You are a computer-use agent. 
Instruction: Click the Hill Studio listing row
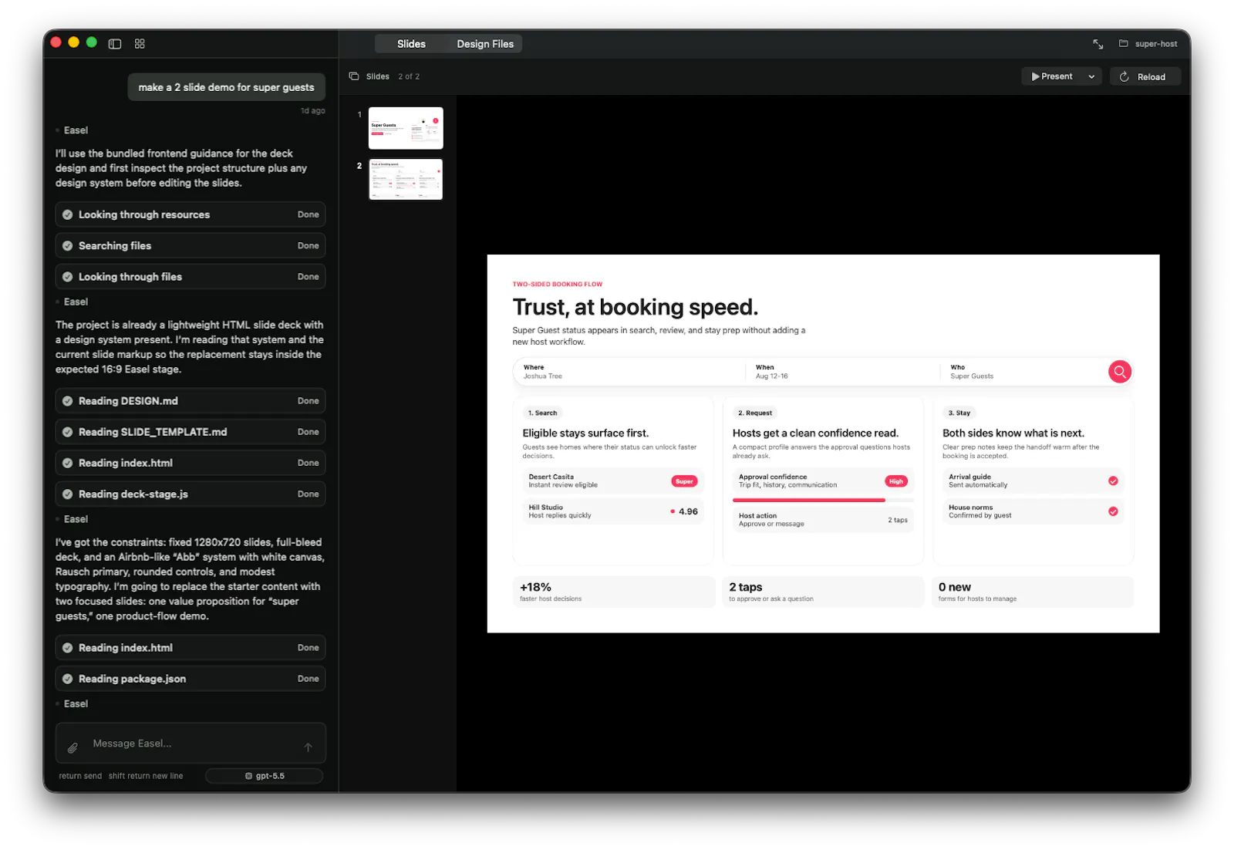click(613, 511)
